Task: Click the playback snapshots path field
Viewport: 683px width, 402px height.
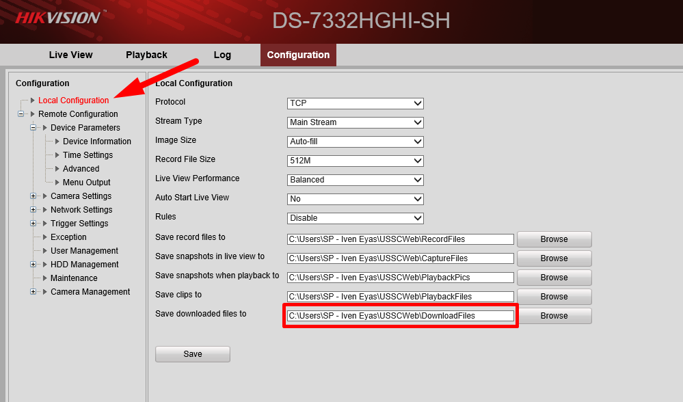Action: pyautogui.click(x=401, y=278)
